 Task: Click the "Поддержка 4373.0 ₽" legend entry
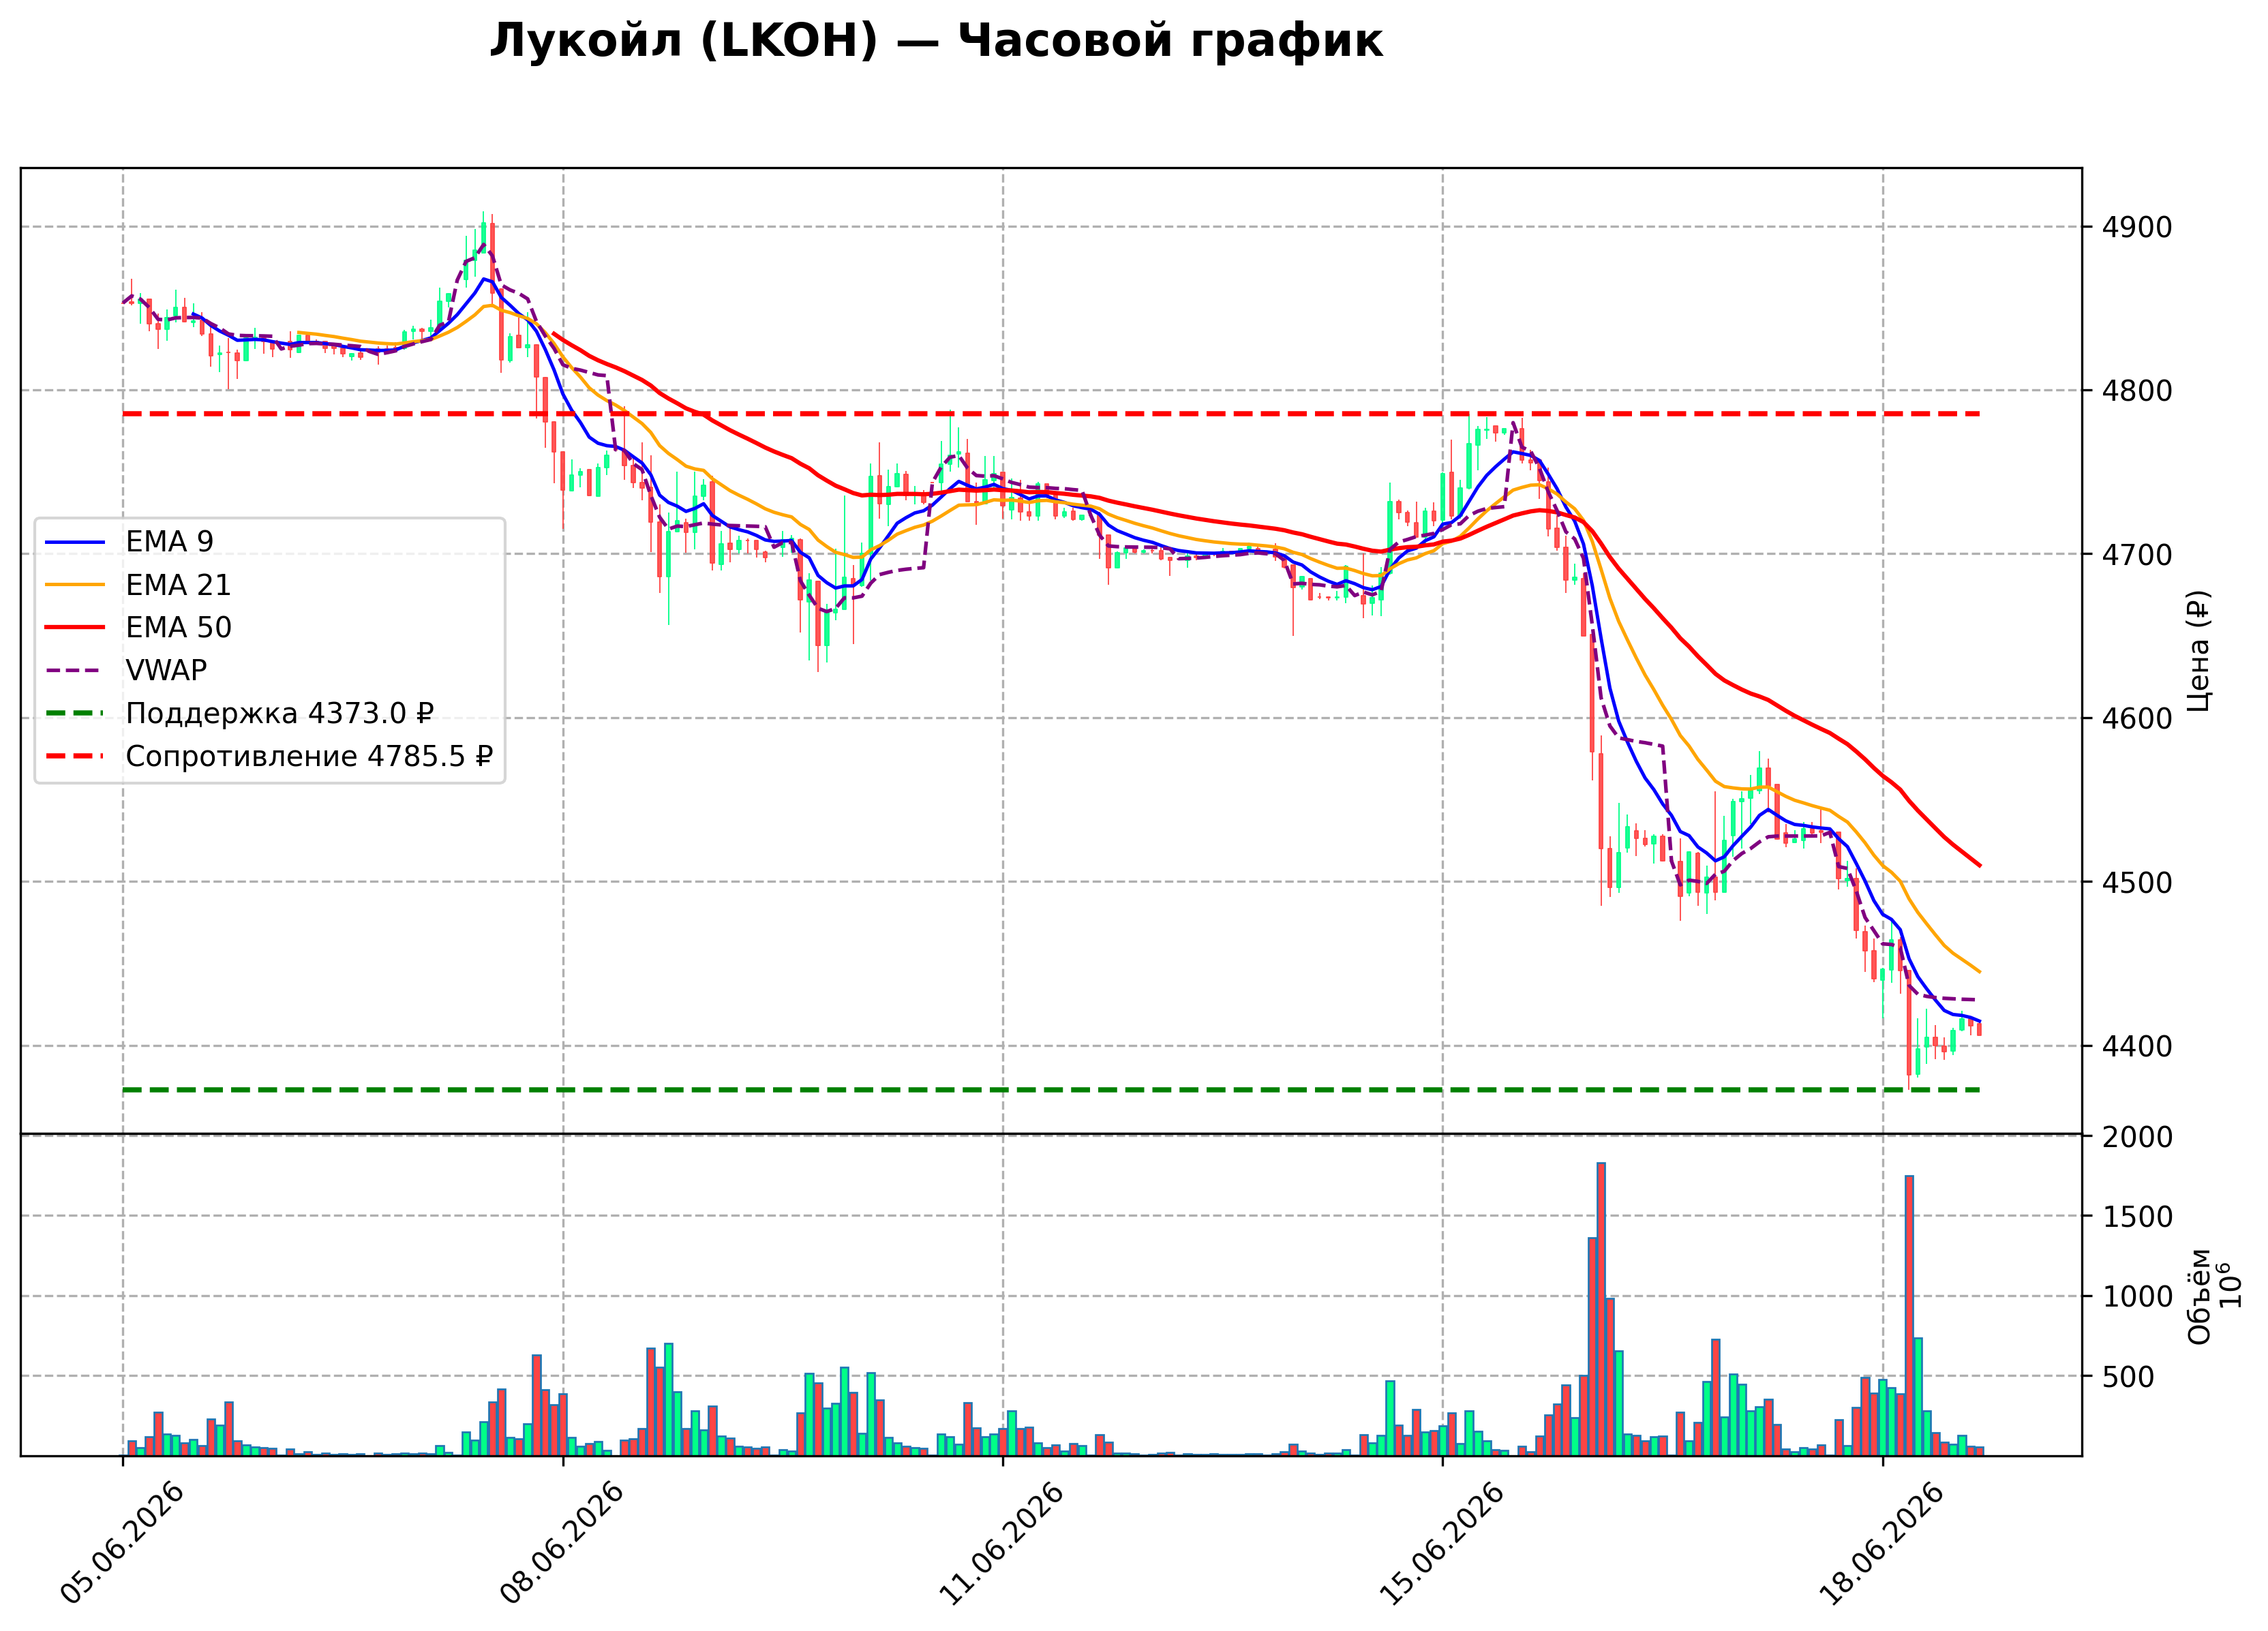(280, 714)
